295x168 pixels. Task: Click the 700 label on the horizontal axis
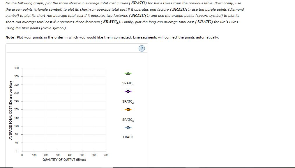106,155
